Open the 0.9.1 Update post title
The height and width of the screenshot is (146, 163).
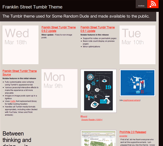point(98,29)
